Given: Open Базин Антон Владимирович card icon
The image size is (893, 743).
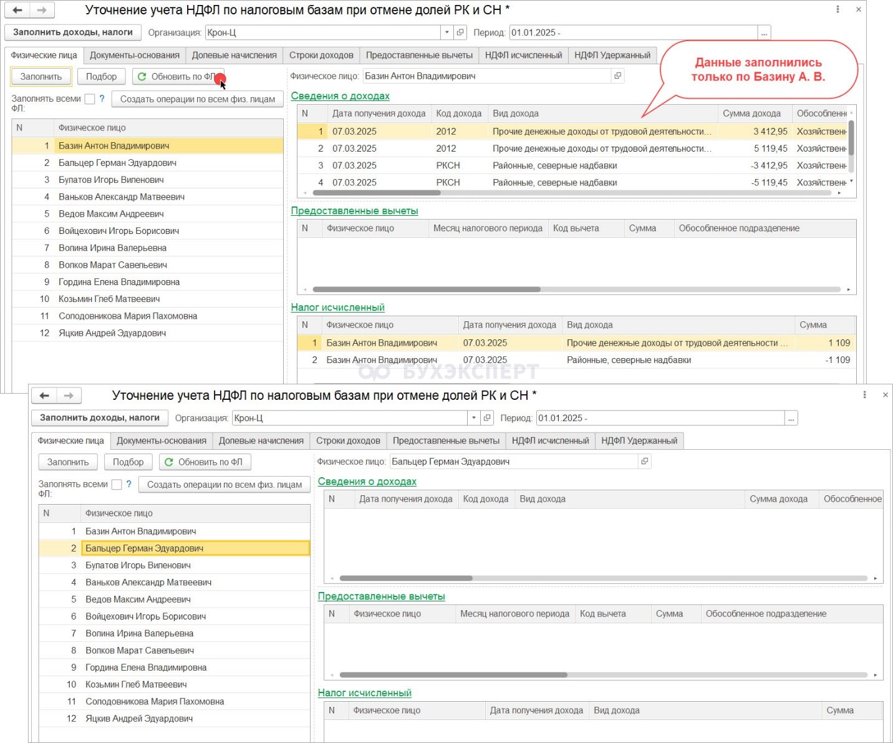Looking at the screenshot, I should 617,75.
